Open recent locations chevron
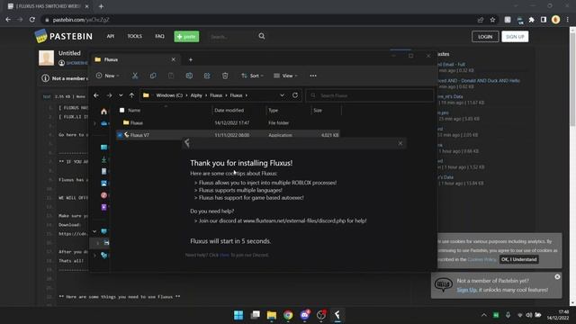The image size is (576, 324). [121, 95]
